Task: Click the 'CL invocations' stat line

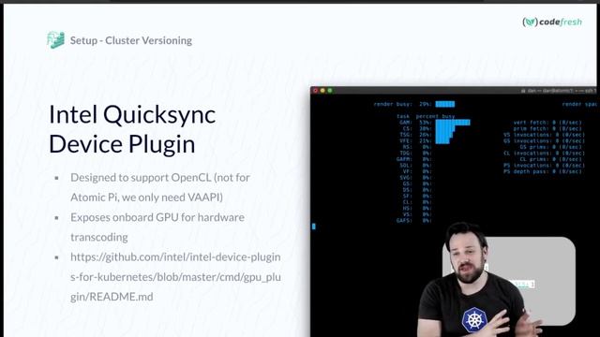Action: tap(544, 154)
